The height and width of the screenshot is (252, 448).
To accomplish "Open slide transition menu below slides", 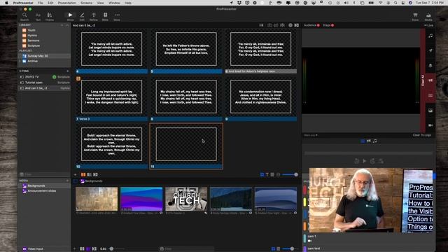I will click(x=95, y=174).
